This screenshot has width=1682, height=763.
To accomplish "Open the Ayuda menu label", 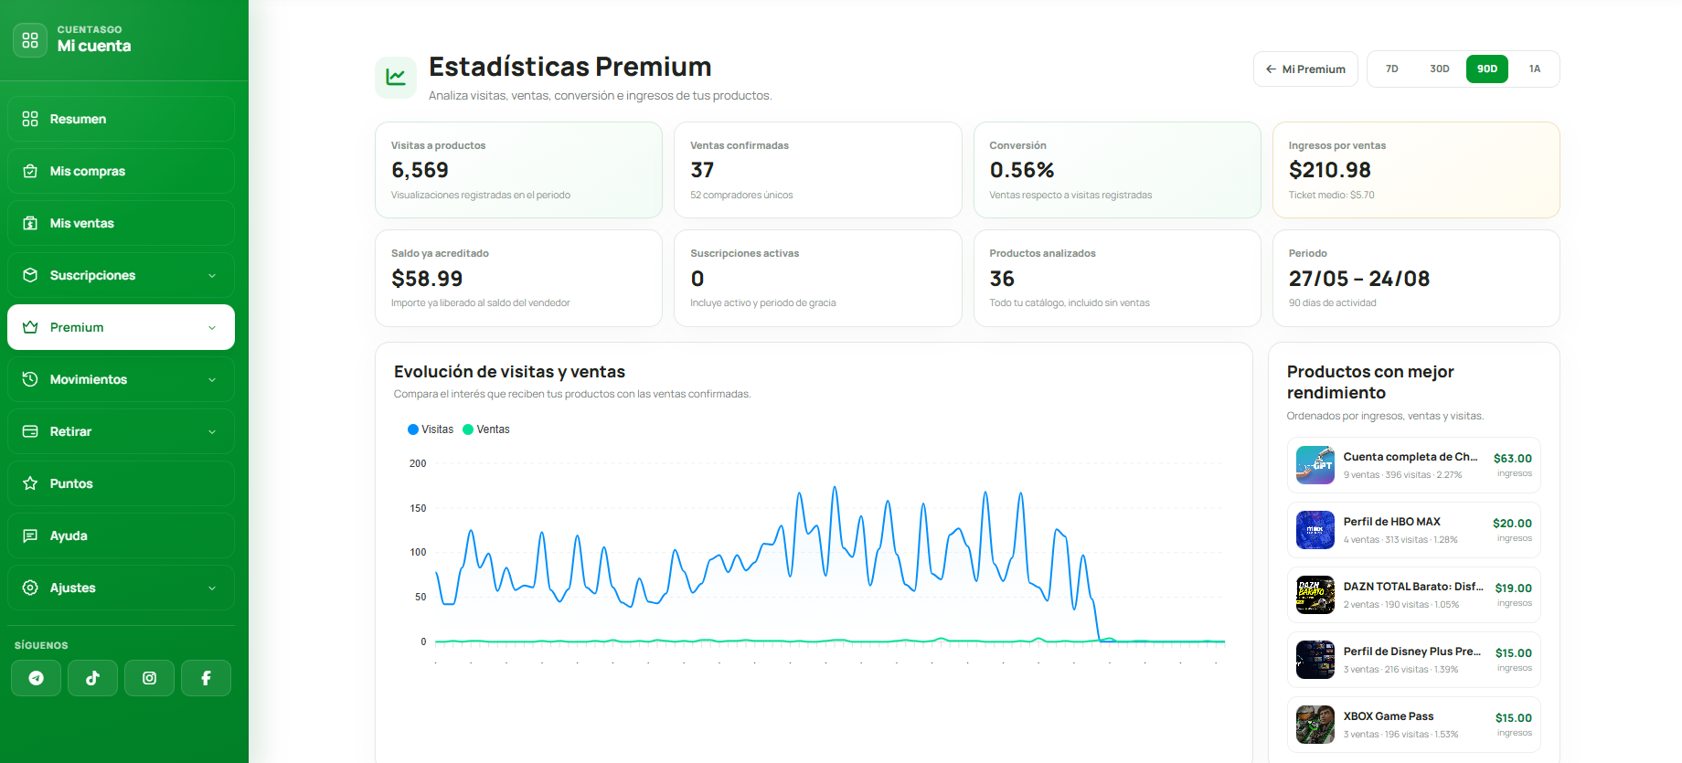I will (x=69, y=535).
